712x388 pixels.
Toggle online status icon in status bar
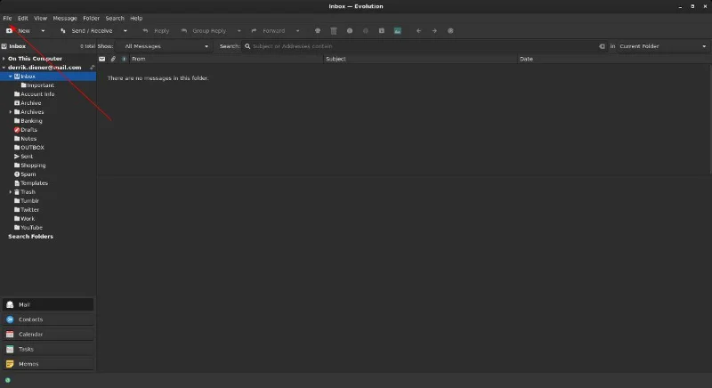coord(8,380)
